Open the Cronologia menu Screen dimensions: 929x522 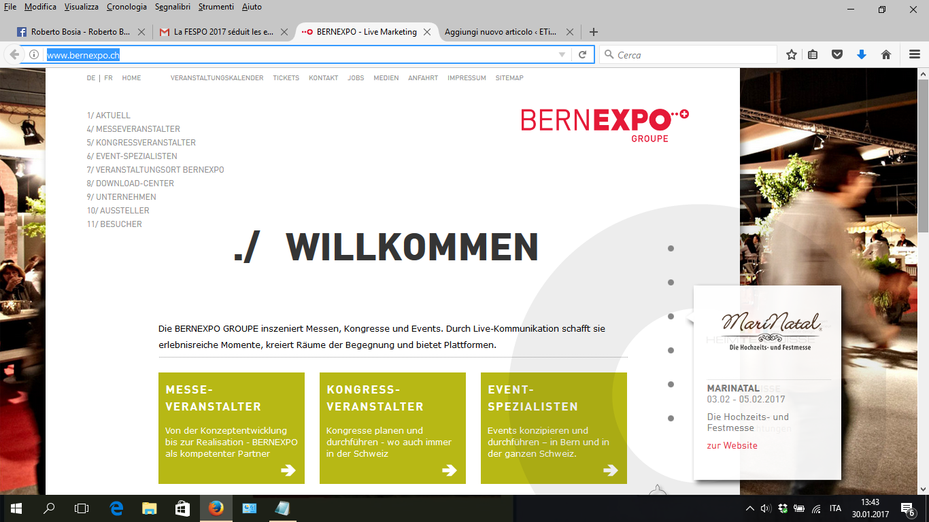tap(126, 7)
